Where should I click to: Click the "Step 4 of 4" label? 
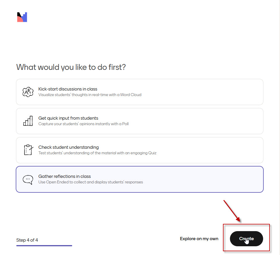click(x=27, y=240)
